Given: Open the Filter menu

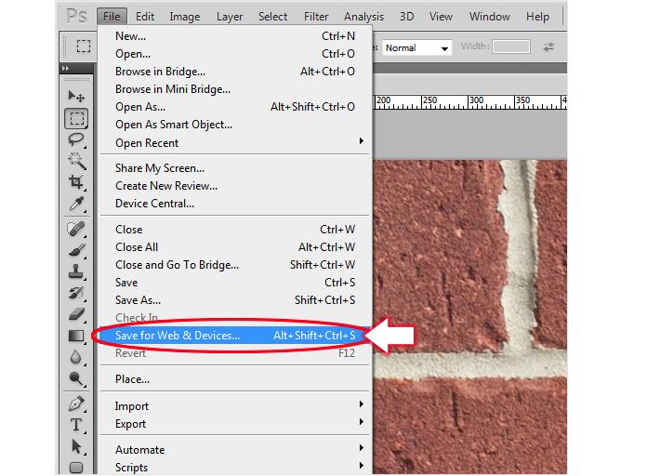Looking at the screenshot, I should click(x=316, y=17).
